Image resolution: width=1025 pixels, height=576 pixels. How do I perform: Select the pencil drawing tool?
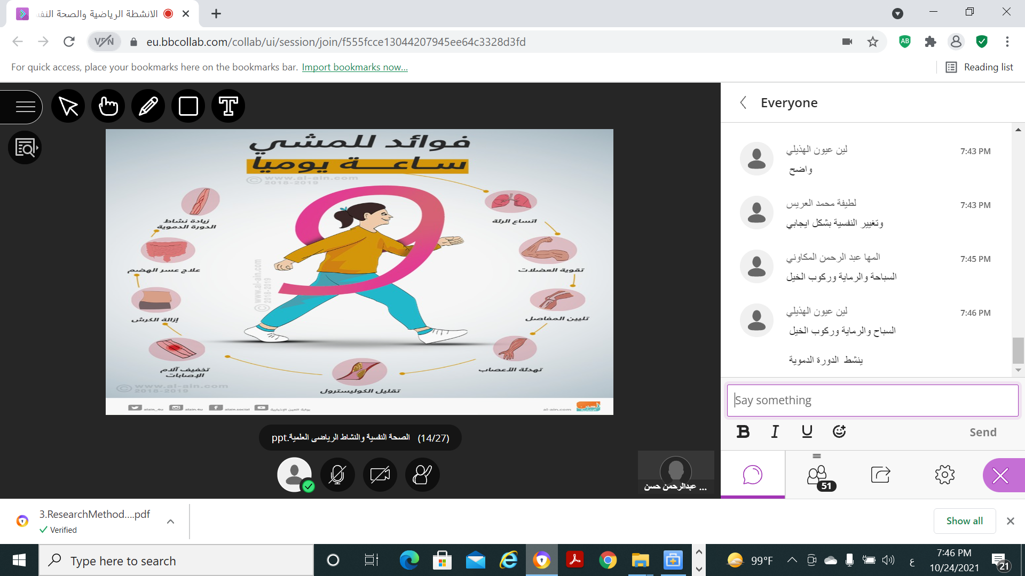pyautogui.click(x=148, y=106)
